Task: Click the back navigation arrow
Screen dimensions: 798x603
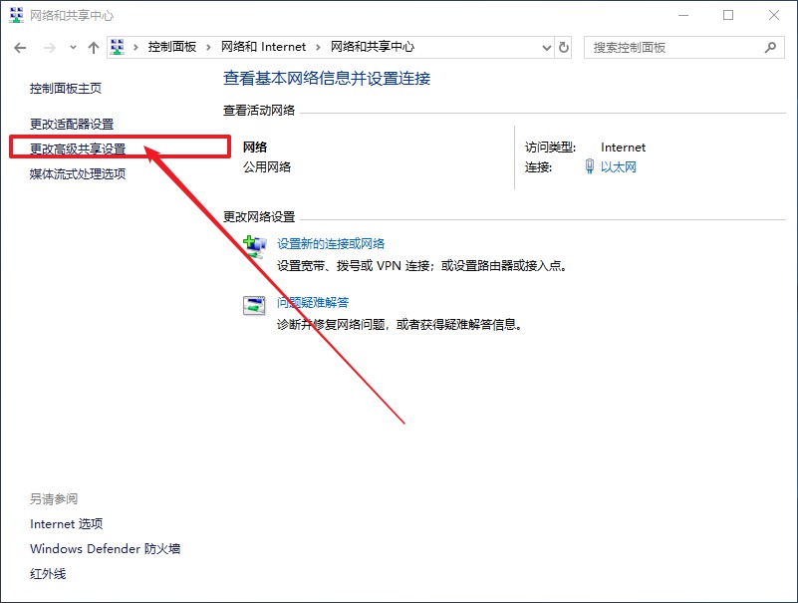Action: [20, 46]
